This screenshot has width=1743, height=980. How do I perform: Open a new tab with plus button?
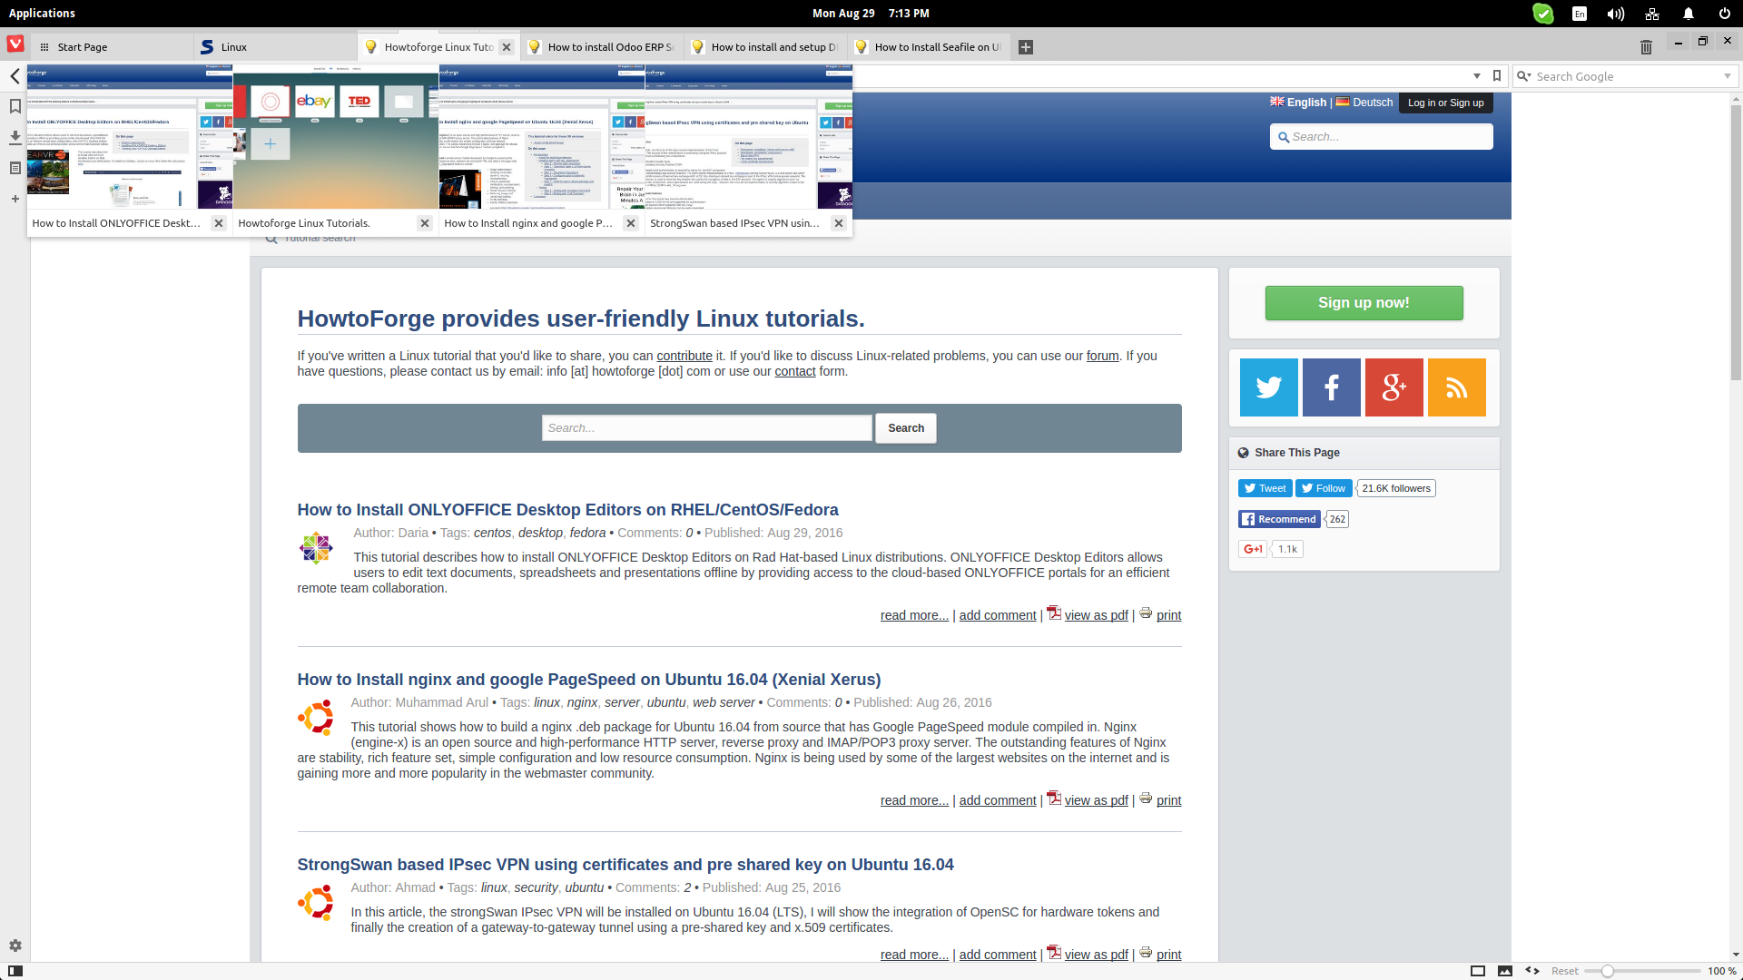click(1026, 47)
